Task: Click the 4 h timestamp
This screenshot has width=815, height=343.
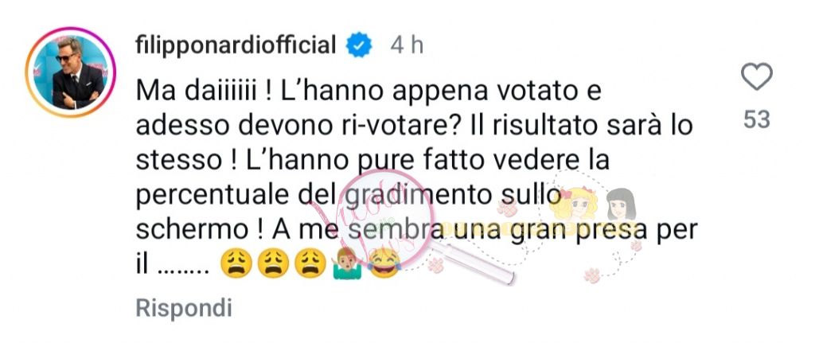Action: pyautogui.click(x=407, y=45)
